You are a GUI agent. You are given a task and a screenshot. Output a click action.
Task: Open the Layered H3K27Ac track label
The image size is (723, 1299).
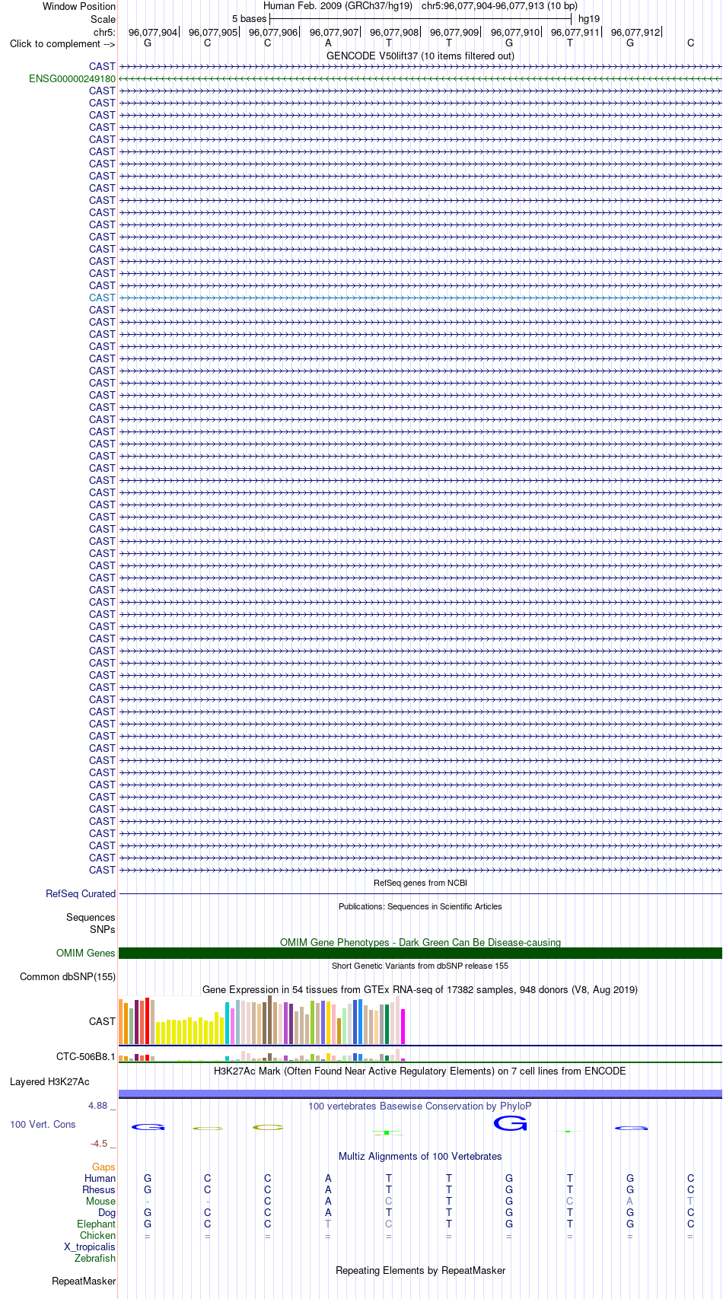pyautogui.click(x=49, y=1081)
